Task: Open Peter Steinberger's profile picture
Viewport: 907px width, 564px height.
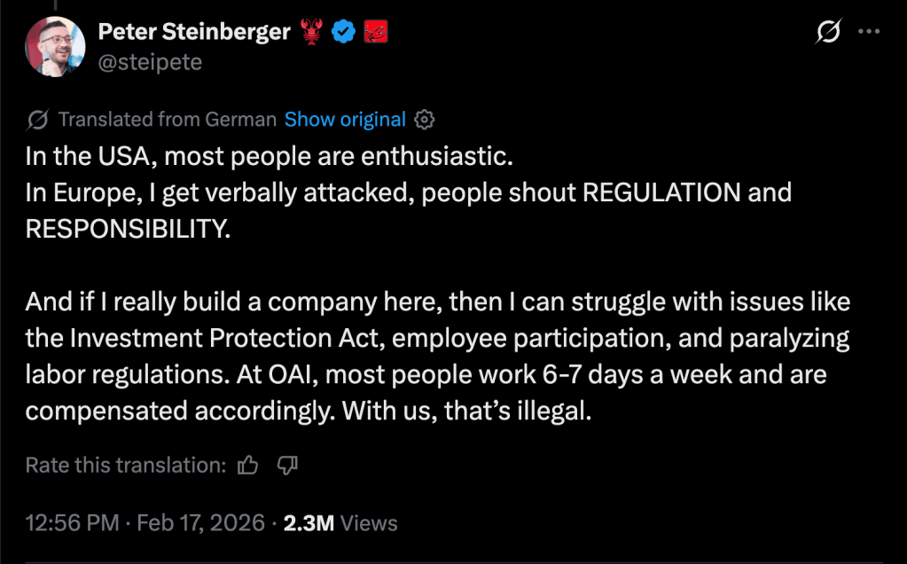Action: pos(55,46)
